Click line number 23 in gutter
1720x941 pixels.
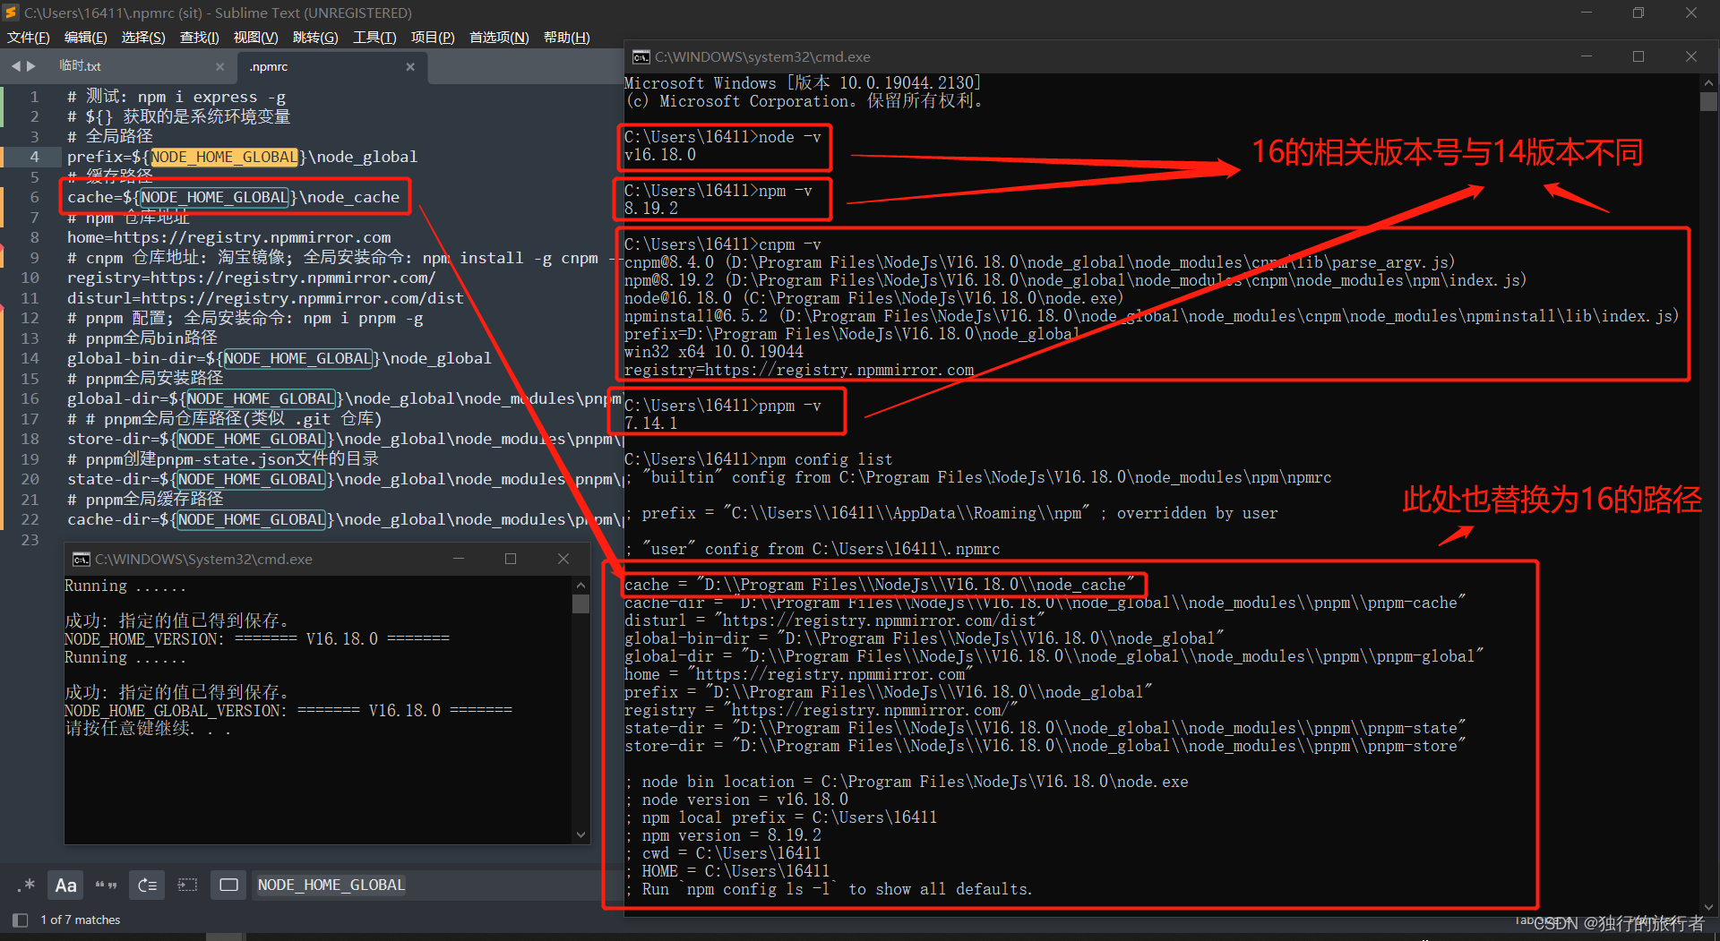tap(30, 540)
